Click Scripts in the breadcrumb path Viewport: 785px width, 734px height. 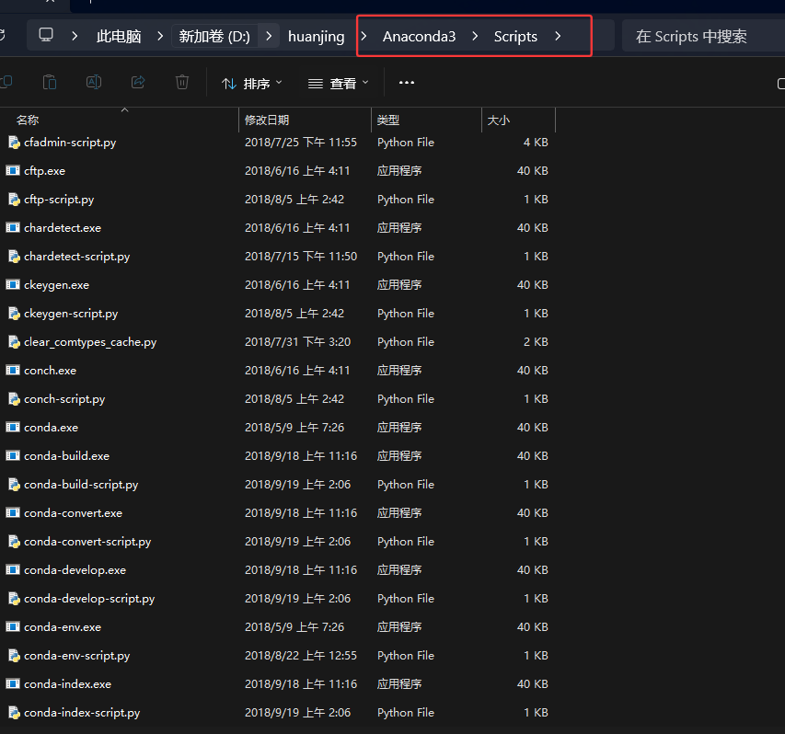click(515, 36)
